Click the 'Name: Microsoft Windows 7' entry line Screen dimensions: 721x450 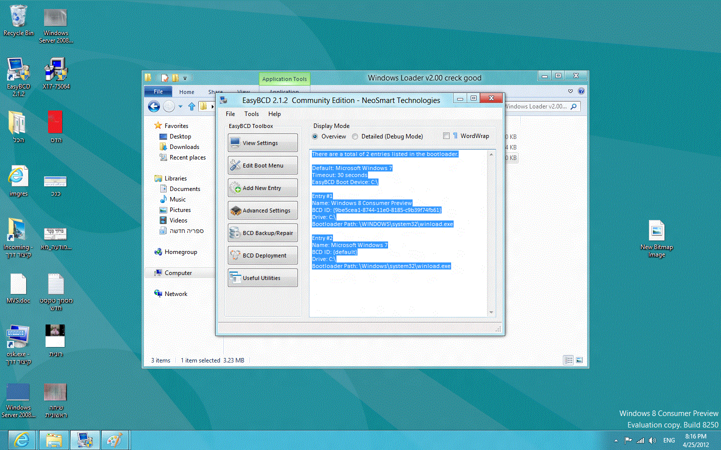(x=349, y=245)
